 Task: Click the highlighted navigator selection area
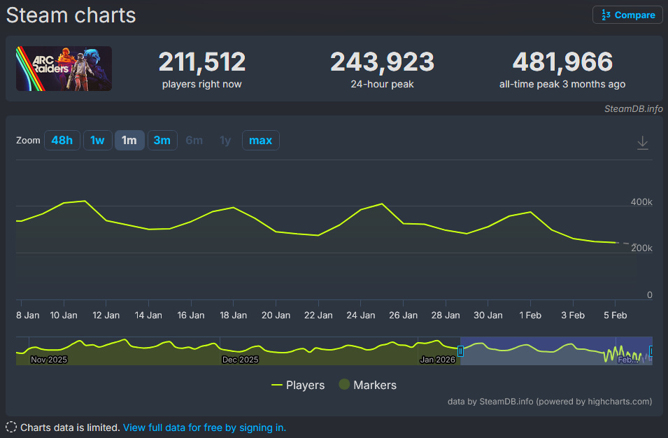click(556, 351)
